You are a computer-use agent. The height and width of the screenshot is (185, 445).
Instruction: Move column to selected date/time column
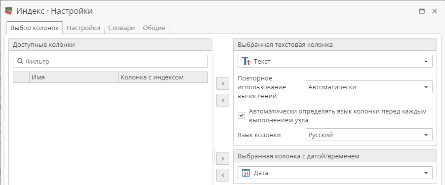pos(222,158)
